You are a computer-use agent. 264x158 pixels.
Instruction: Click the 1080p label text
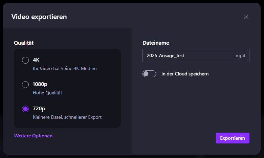(40, 84)
